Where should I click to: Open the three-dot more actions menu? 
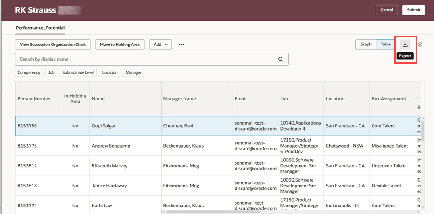coord(181,44)
